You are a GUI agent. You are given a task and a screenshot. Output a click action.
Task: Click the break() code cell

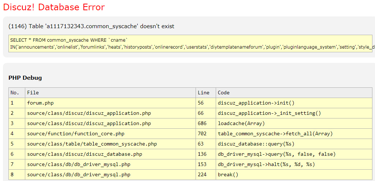pyautogui.click(x=294, y=174)
